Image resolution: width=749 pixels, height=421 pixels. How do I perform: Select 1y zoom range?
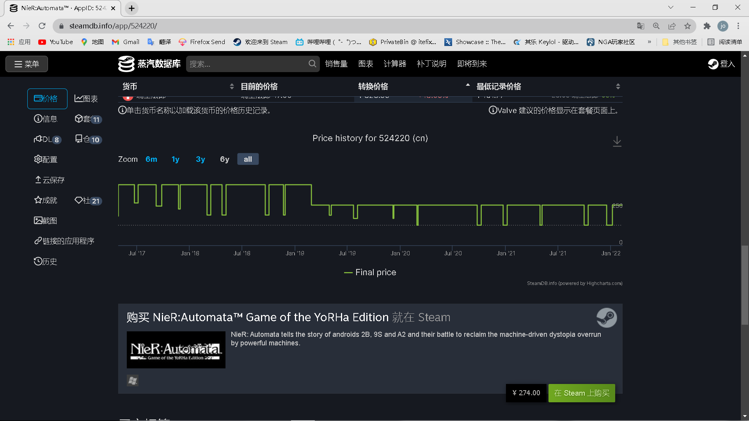175,159
